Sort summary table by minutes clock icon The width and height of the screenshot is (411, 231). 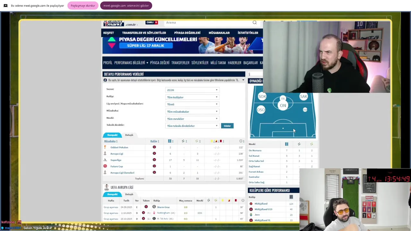pos(241,141)
